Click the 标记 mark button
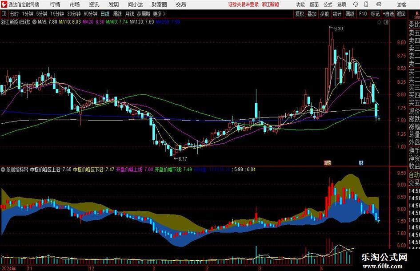 tap(375, 14)
